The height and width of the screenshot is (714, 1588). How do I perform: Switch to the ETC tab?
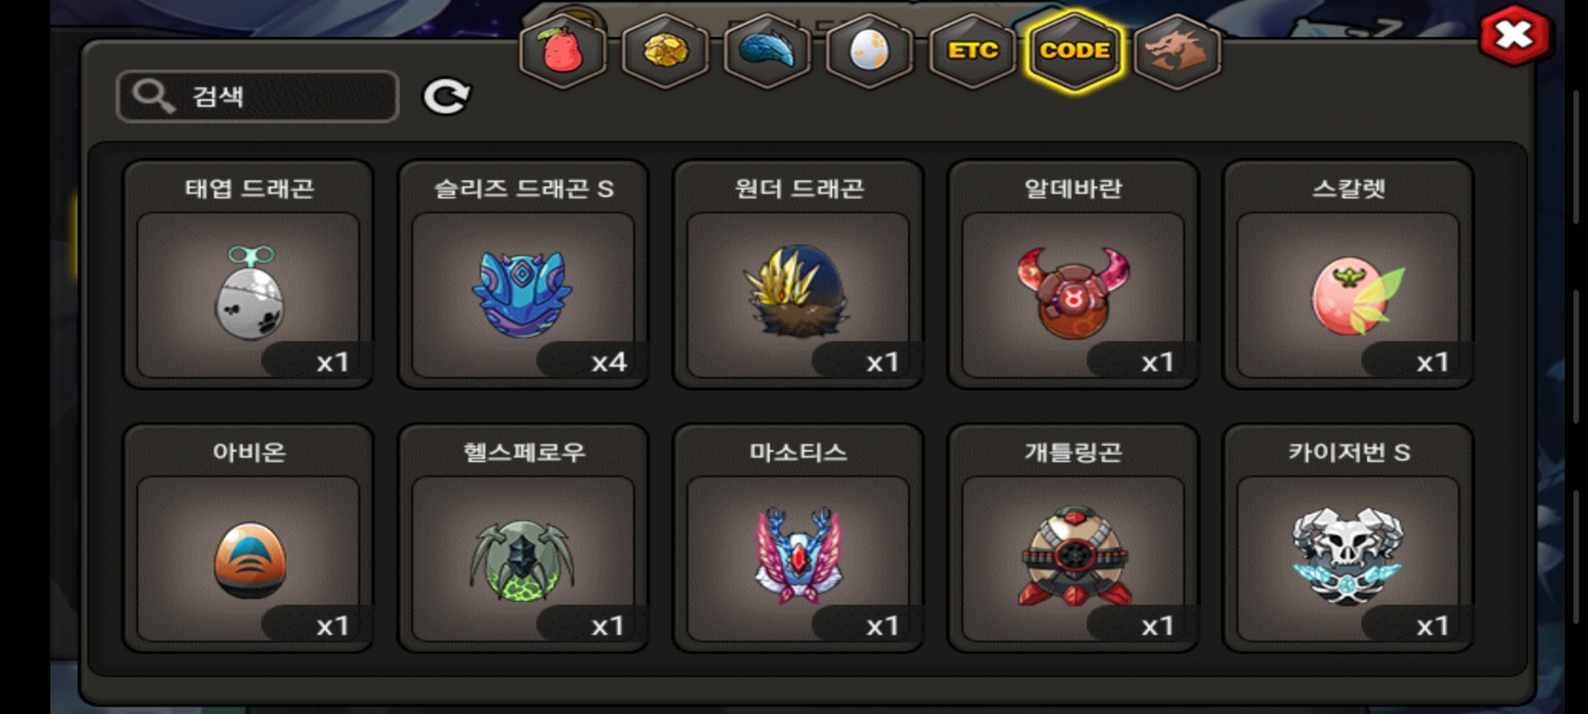[973, 51]
